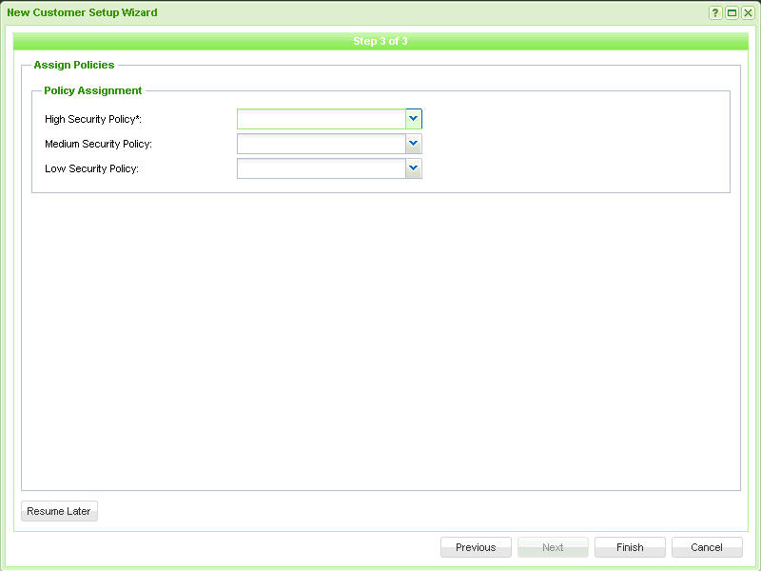Open the Medium Security Policy dropdown arrow

pyautogui.click(x=414, y=144)
